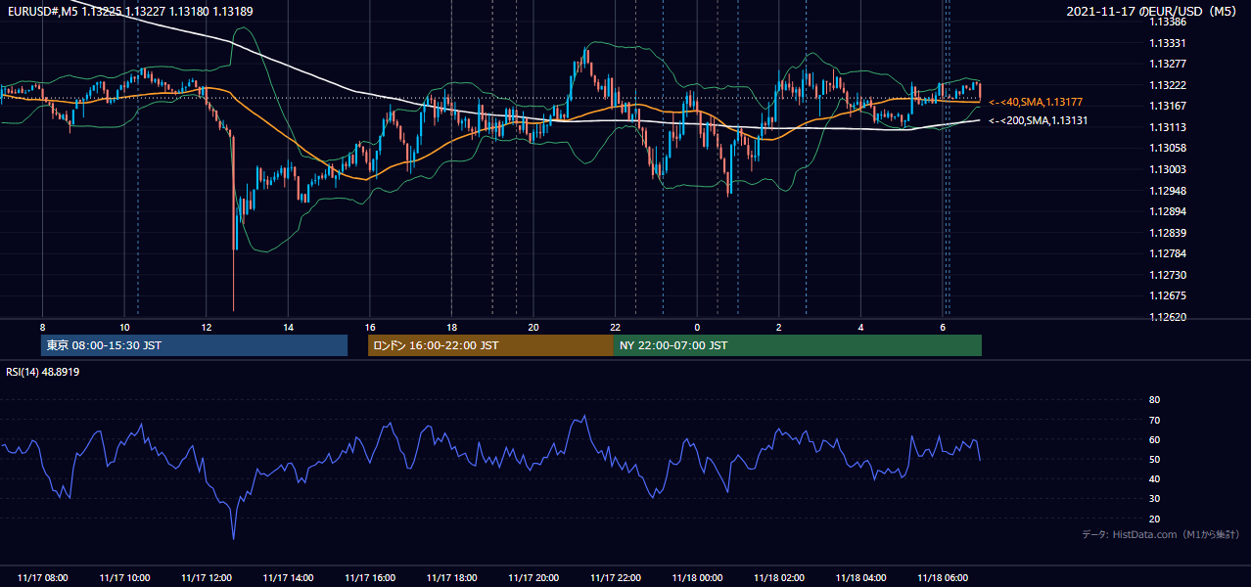Select the 11/17 10:00 time axis label
The image size is (1251, 587).
124,578
